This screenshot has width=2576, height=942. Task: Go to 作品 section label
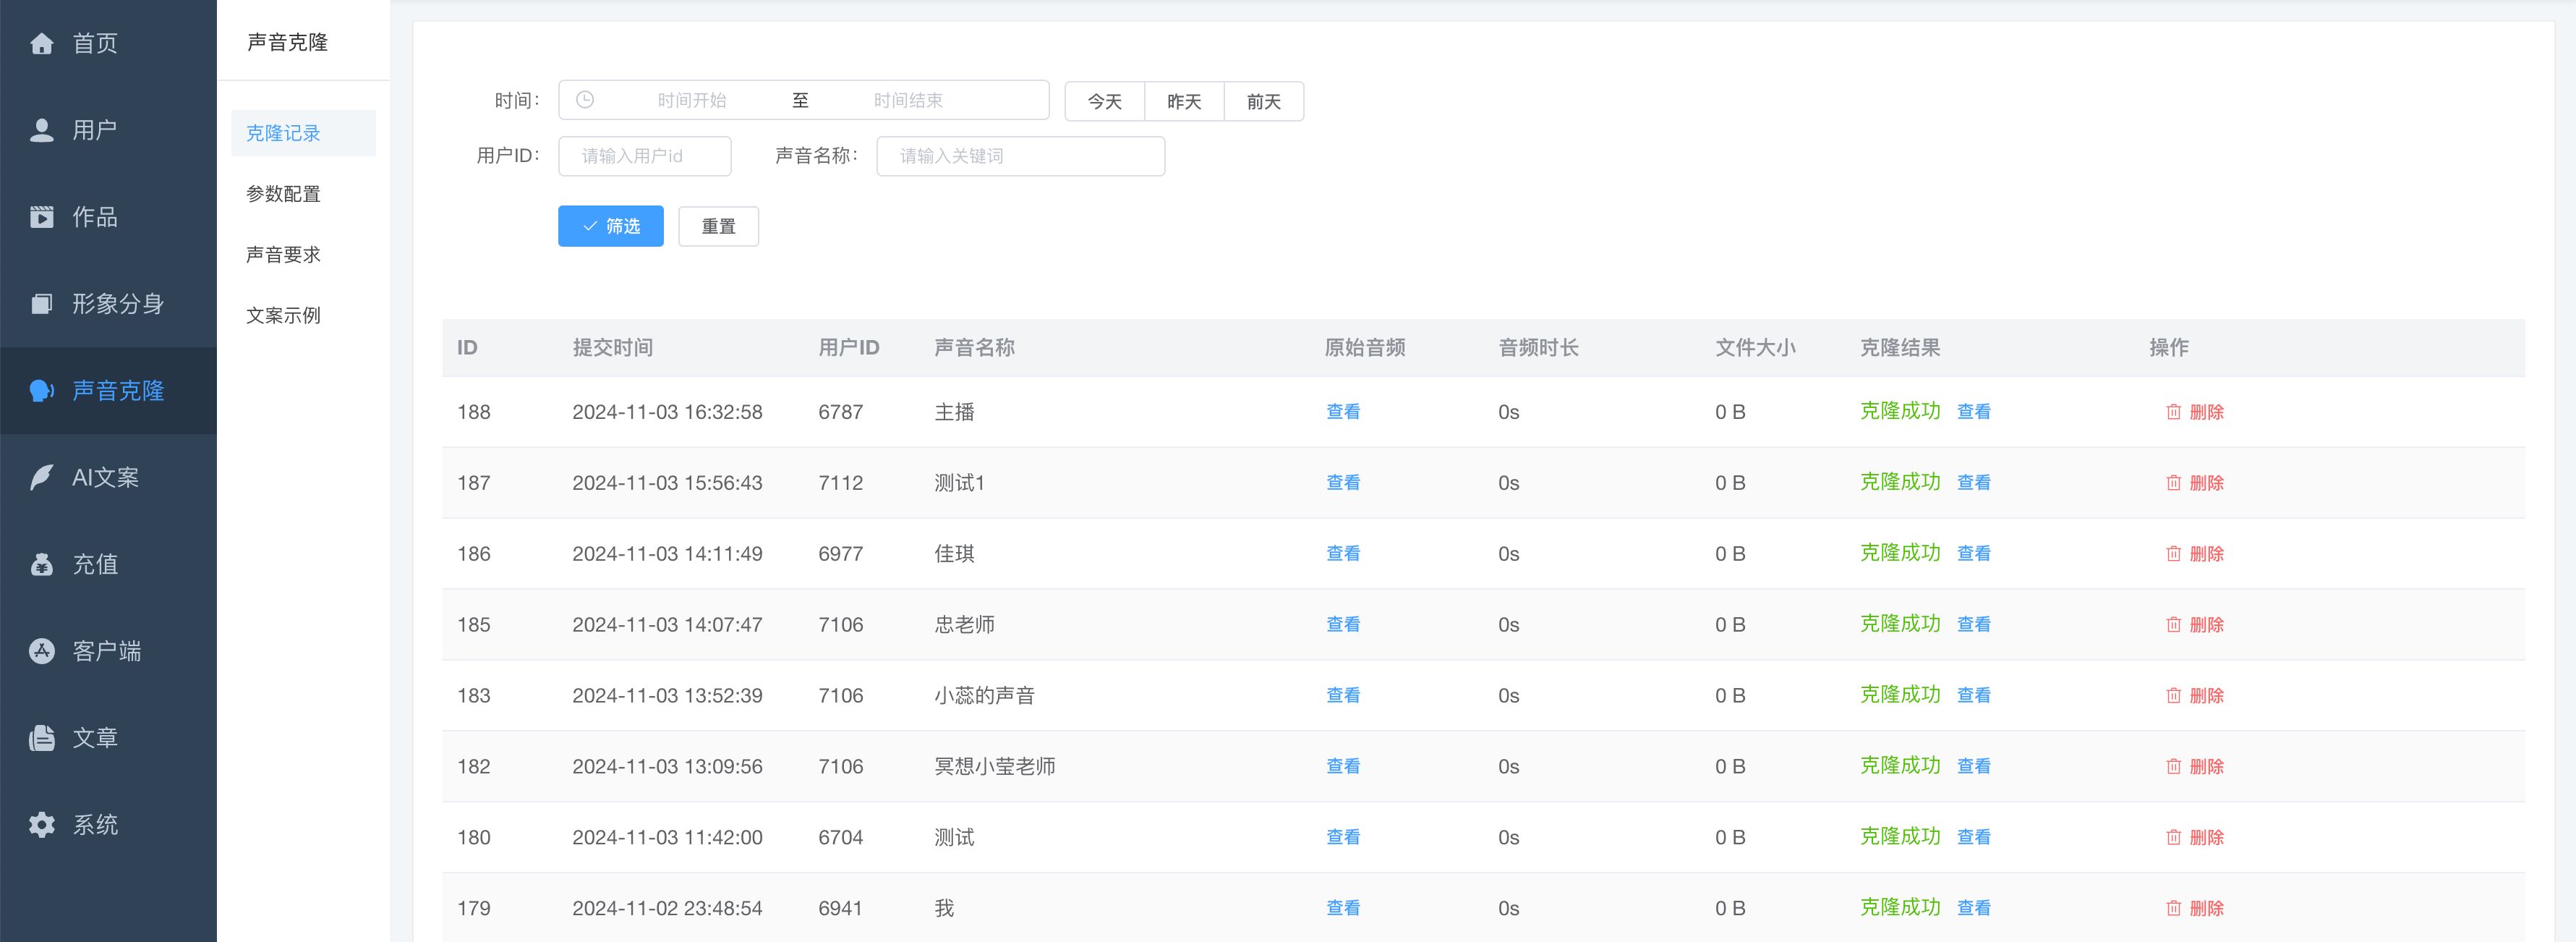[95, 217]
